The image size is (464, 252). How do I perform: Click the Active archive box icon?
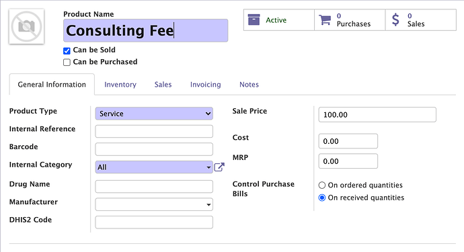tap(254, 19)
